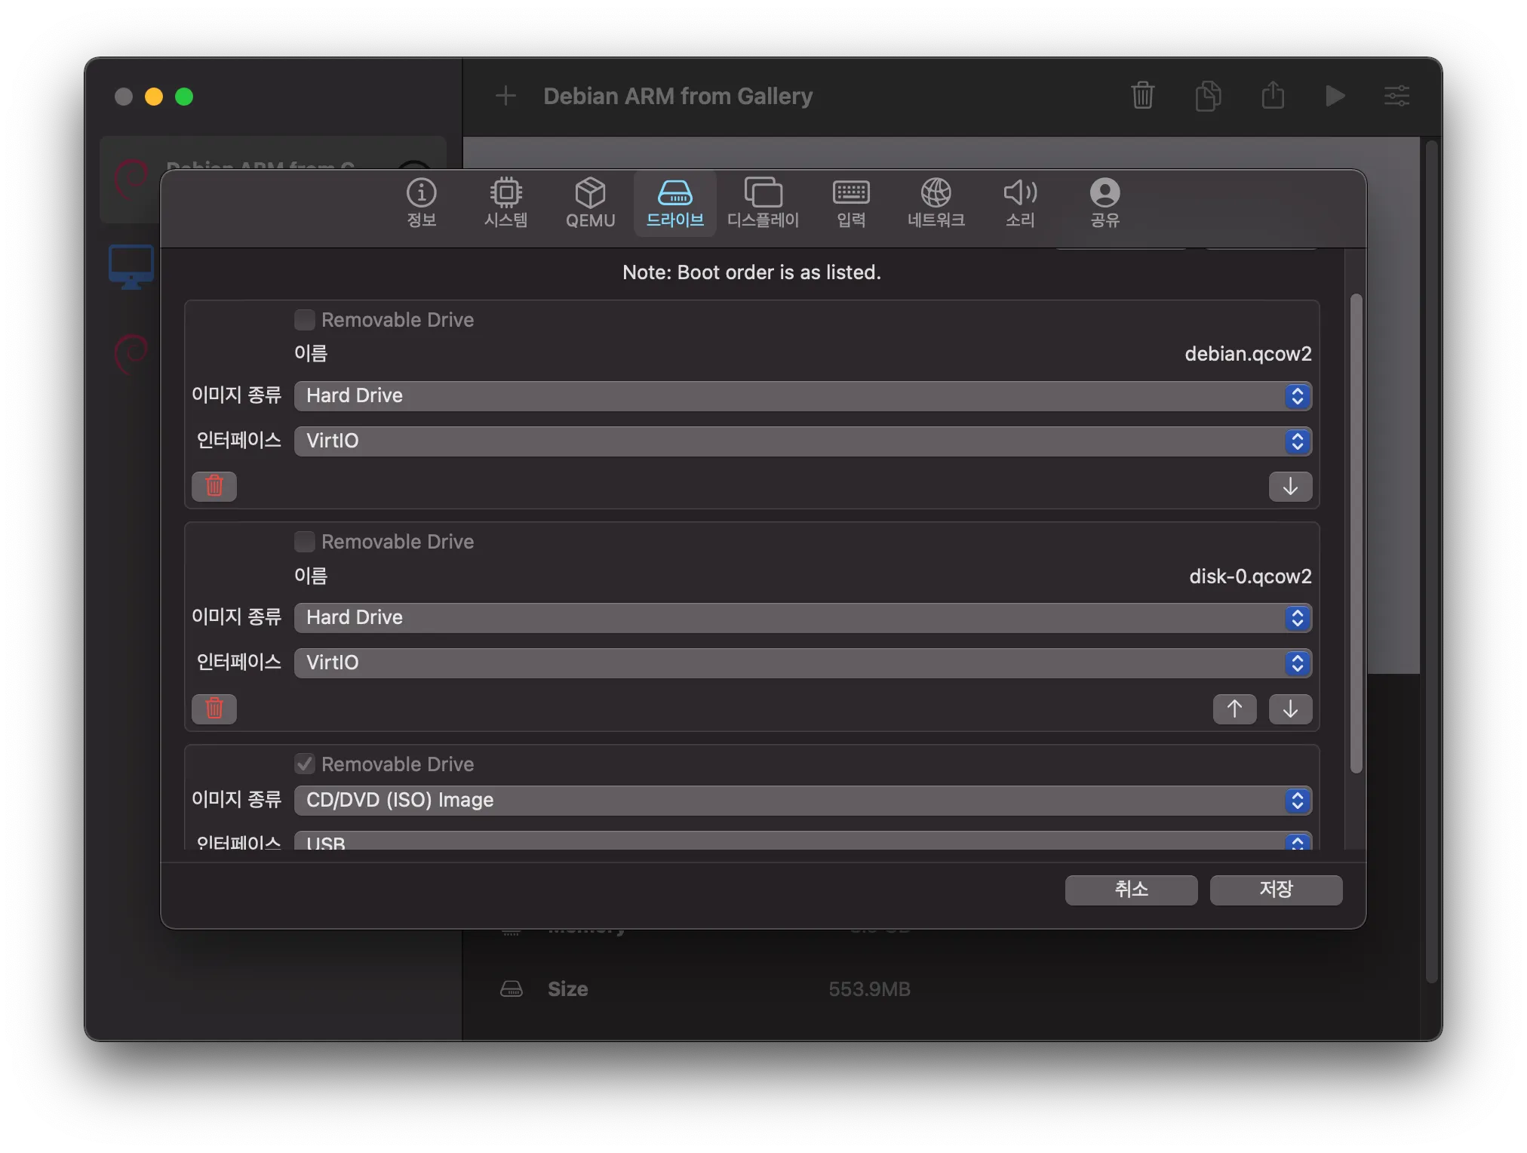Click the clone VM icon in toolbar
Image resolution: width=1527 pixels, height=1153 pixels.
point(1208,96)
